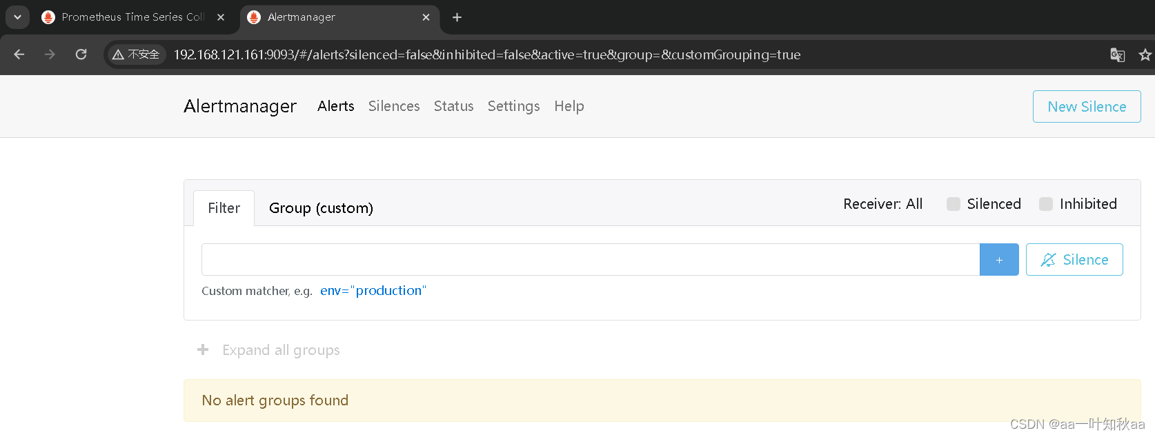Image resolution: width=1155 pixels, height=437 pixels.
Task: Click the Custom matcher, e.g. hint text
Action: pyautogui.click(x=257, y=291)
